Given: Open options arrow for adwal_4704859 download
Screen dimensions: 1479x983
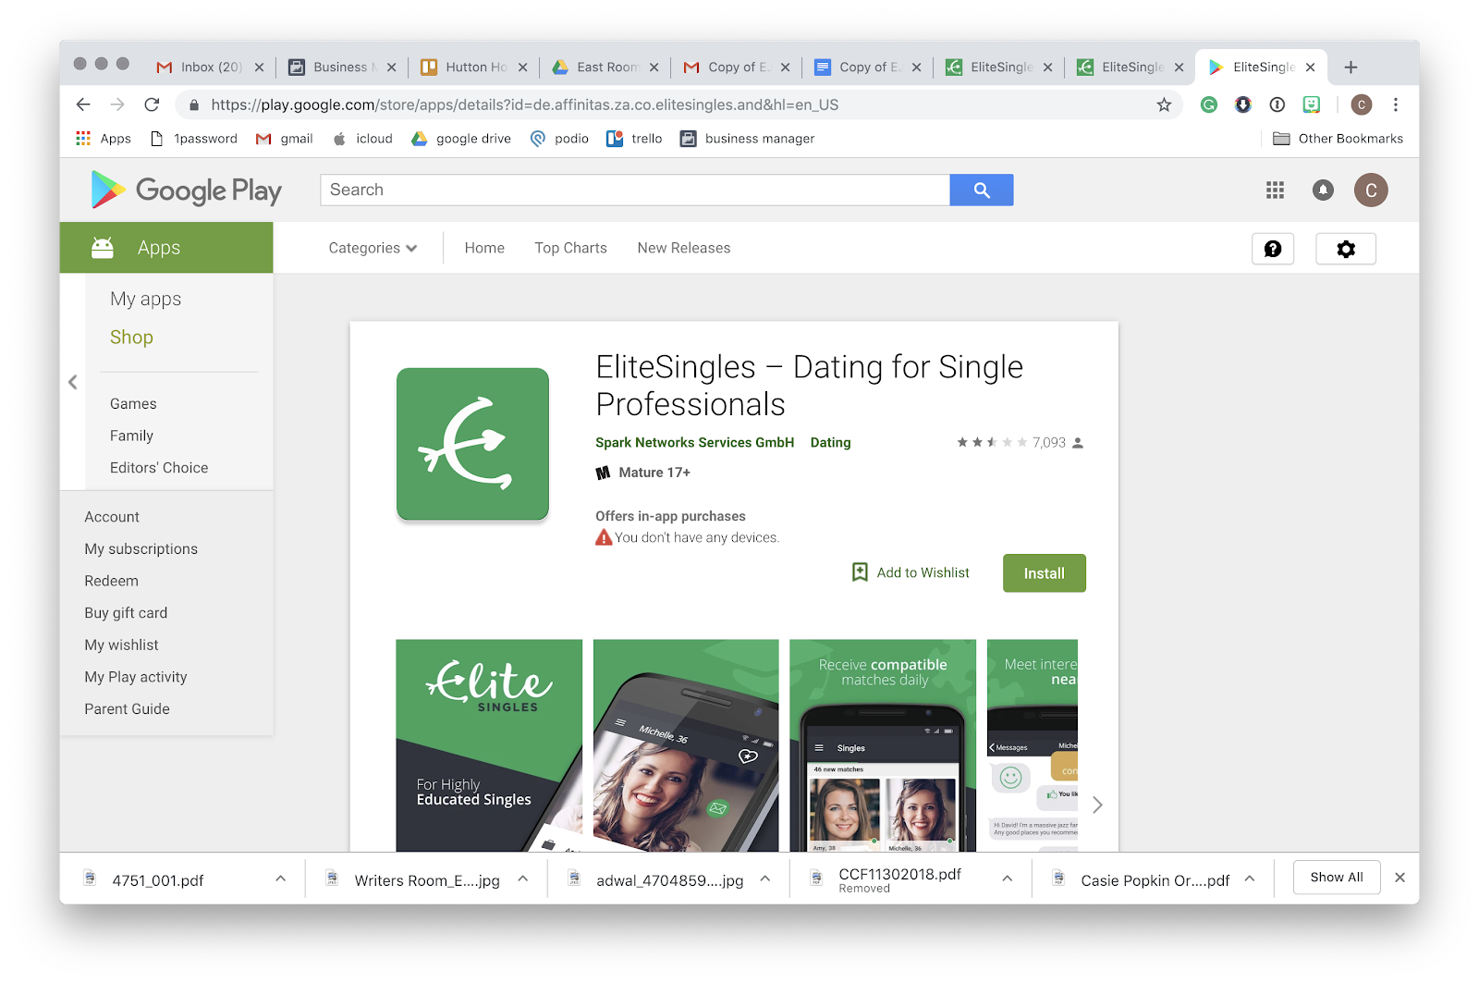Looking at the screenshot, I should tap(764, 879).
